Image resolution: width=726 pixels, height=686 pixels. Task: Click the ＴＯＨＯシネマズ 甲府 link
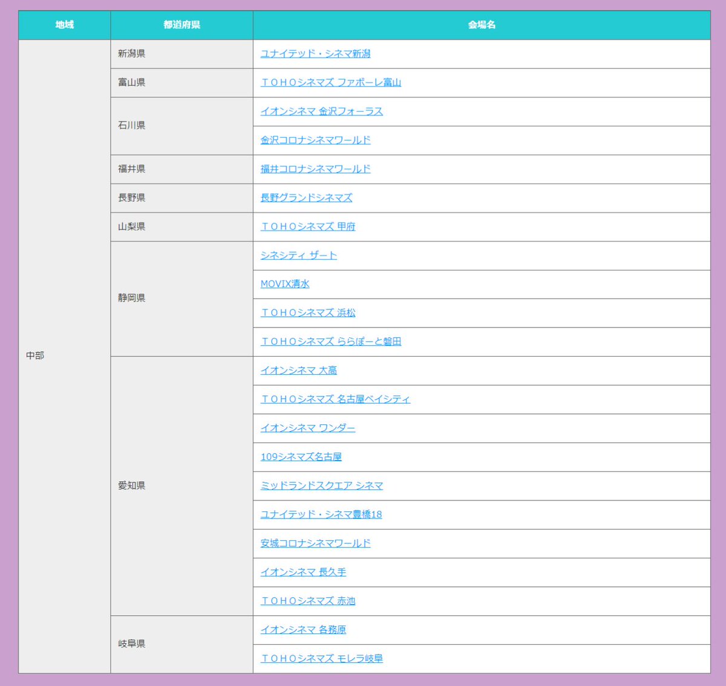(x=307, y=227)
